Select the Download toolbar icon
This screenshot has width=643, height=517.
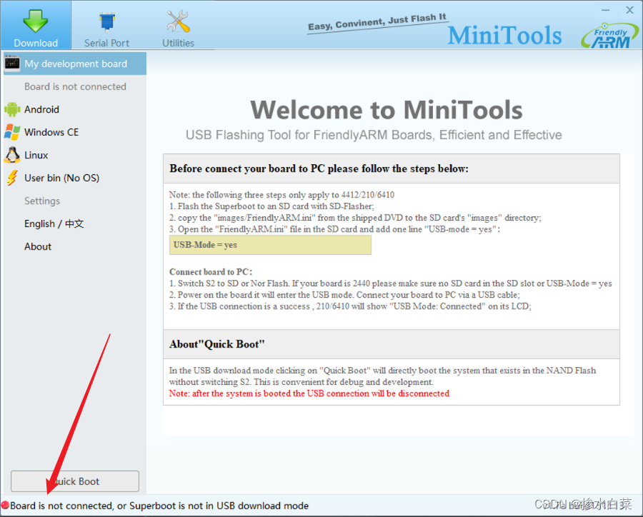click(x=35, y=25)
